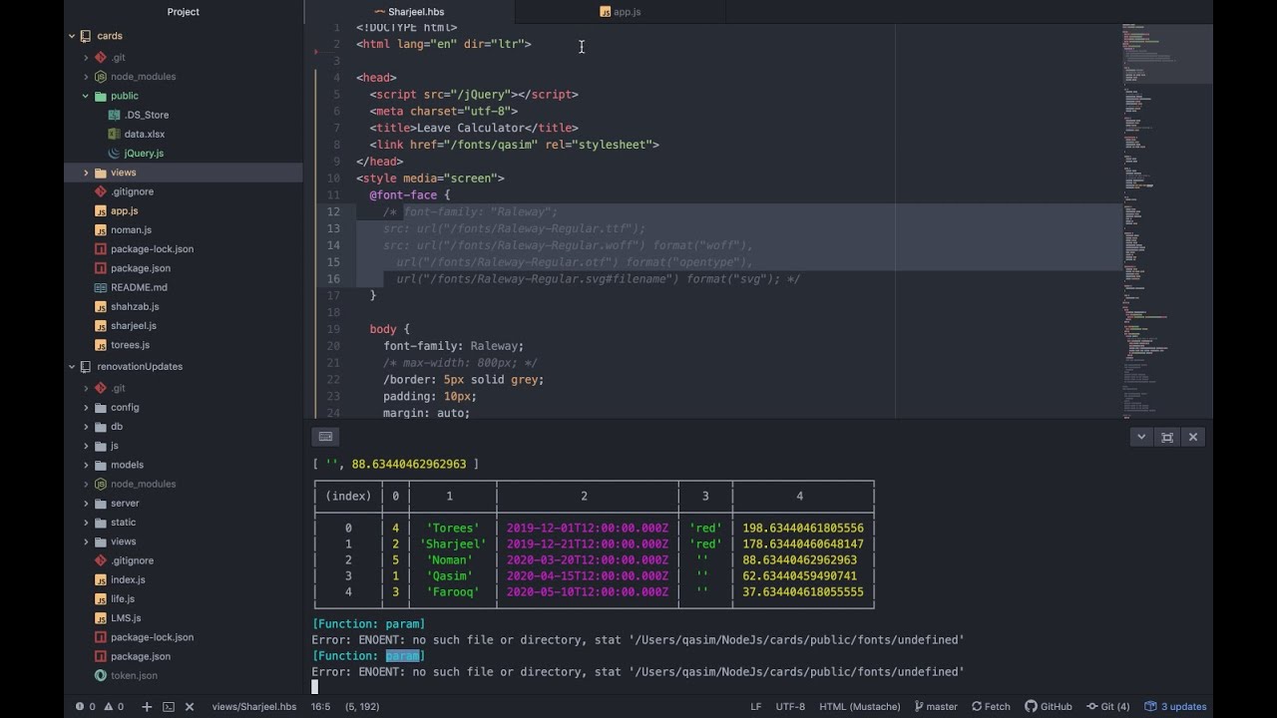This screenshot has width=1277, height=718.
Task: Click highlighted param text in terminal
Action: 403,655
